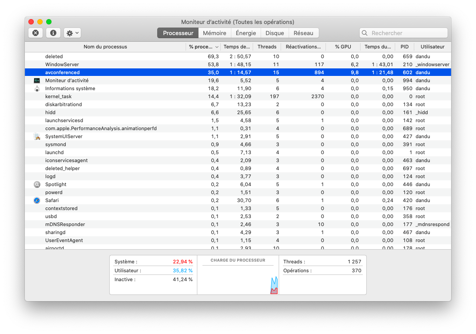Click the Moniteur d'activité app icon in list
The image size is (476, 334).
coord(37,80)
